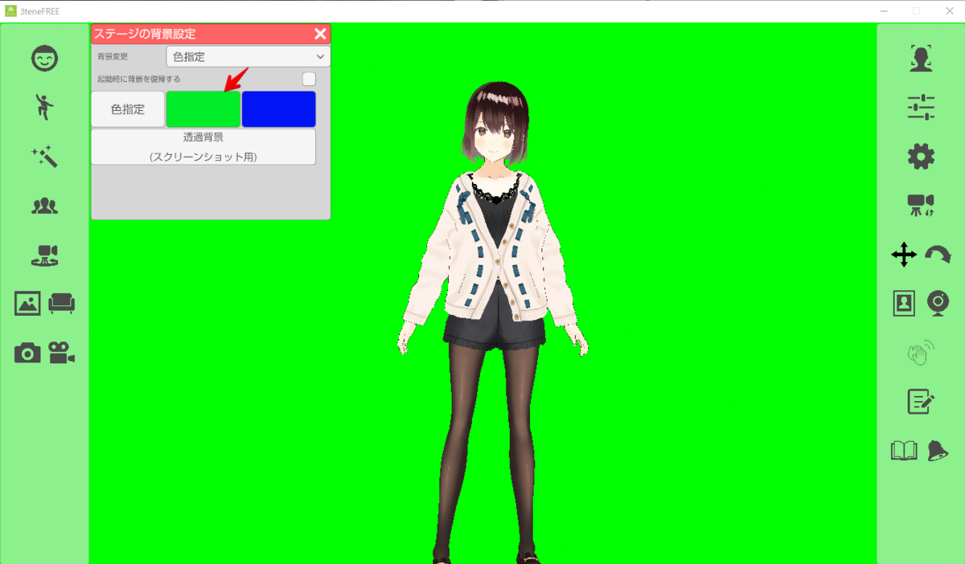Screen dimensions: 965x564
Task: Open the webcam icon on the right sidebar
Action: [937, 304]
